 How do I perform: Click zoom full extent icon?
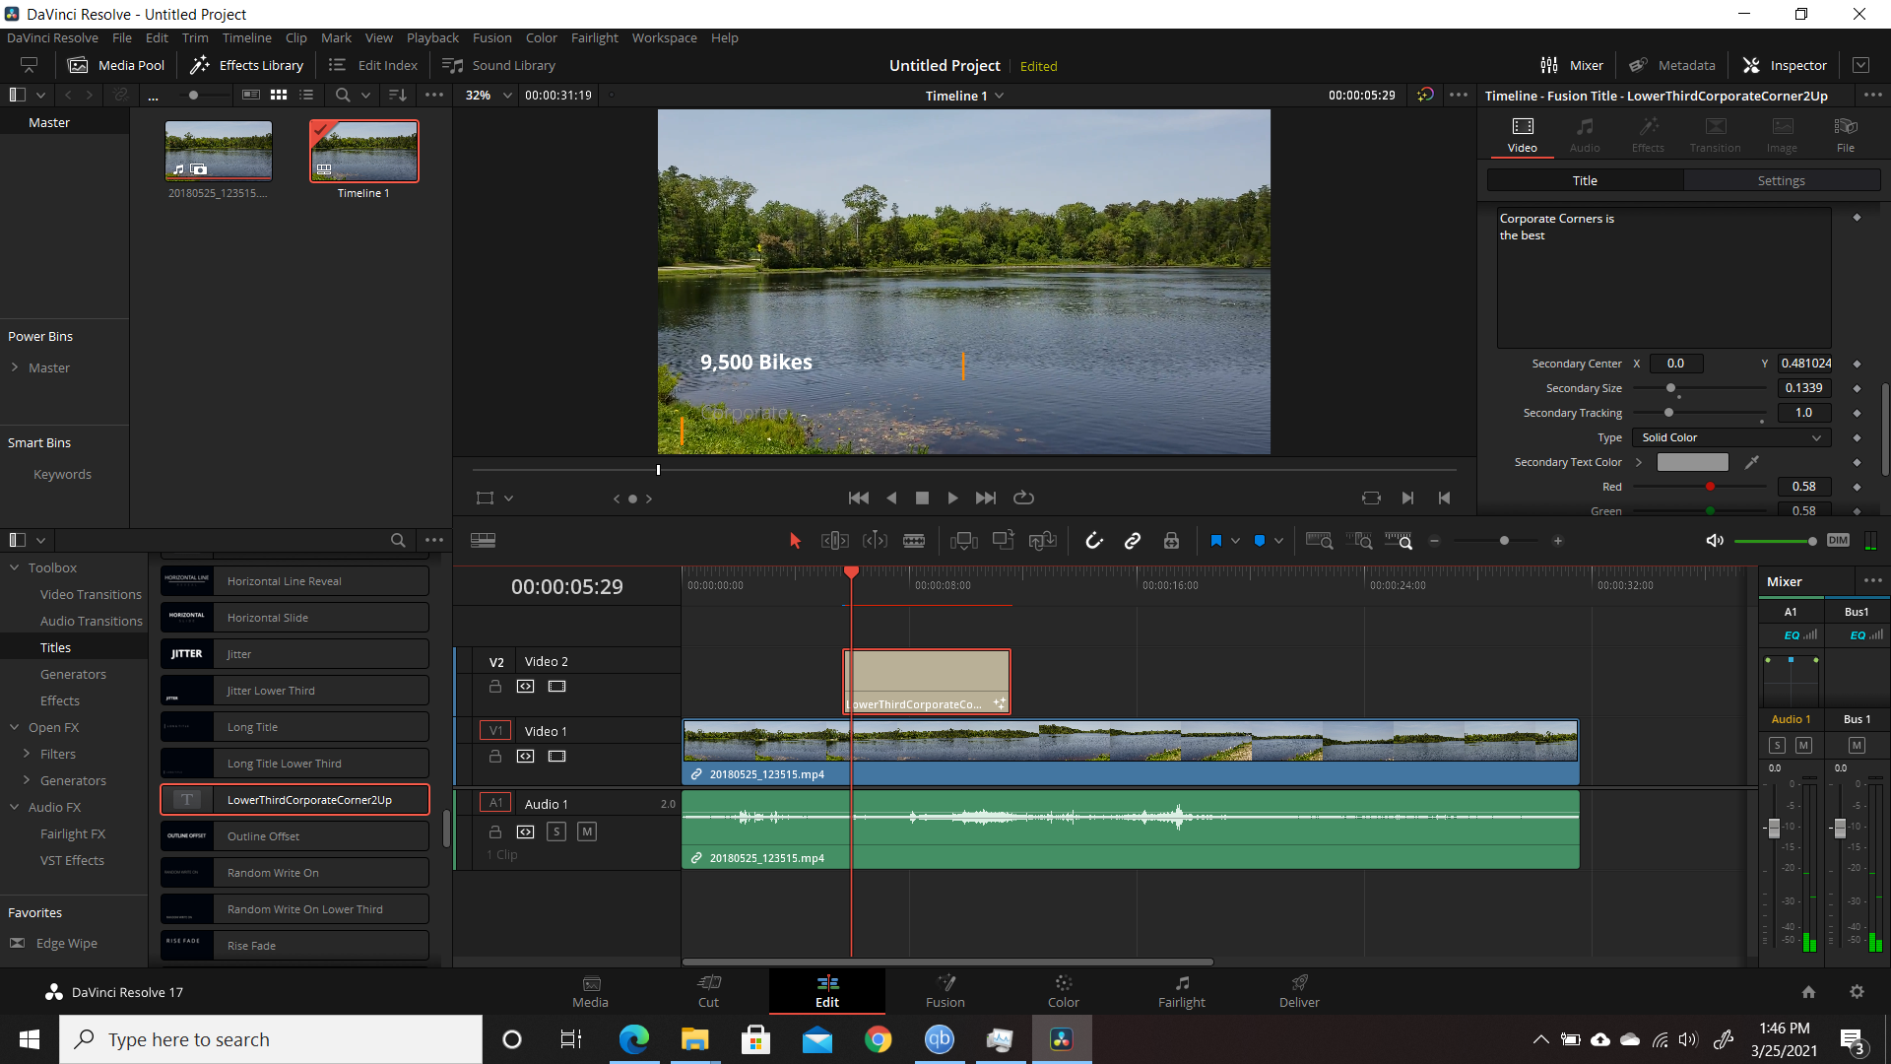pyautogui.click(x=1319, y=541)
